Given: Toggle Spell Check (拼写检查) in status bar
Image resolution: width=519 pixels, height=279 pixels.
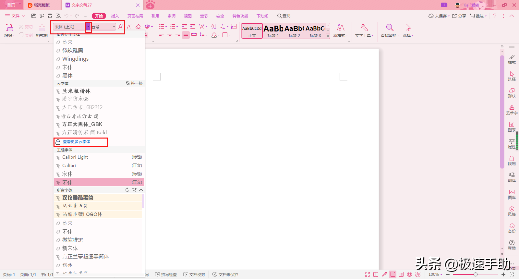Looking at the screenshot, I should (x=166, y=274).
